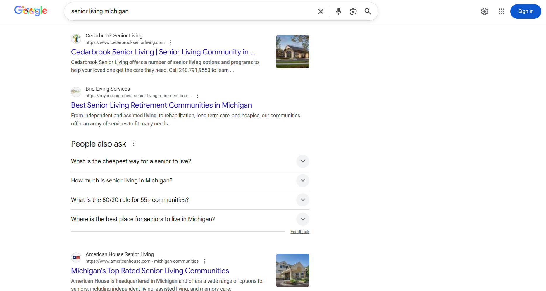Open Google apps grid icon
The height and width of the screenshot is (291, 546).
[502, 11]
